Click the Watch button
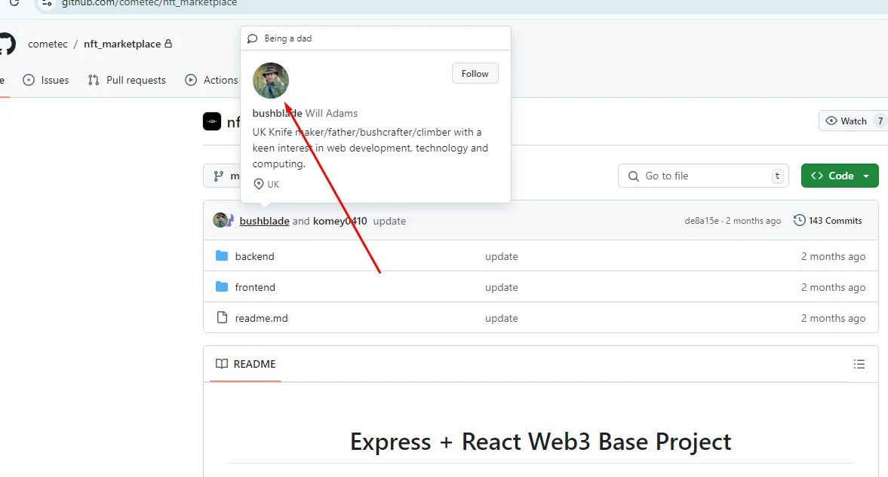 853,121
